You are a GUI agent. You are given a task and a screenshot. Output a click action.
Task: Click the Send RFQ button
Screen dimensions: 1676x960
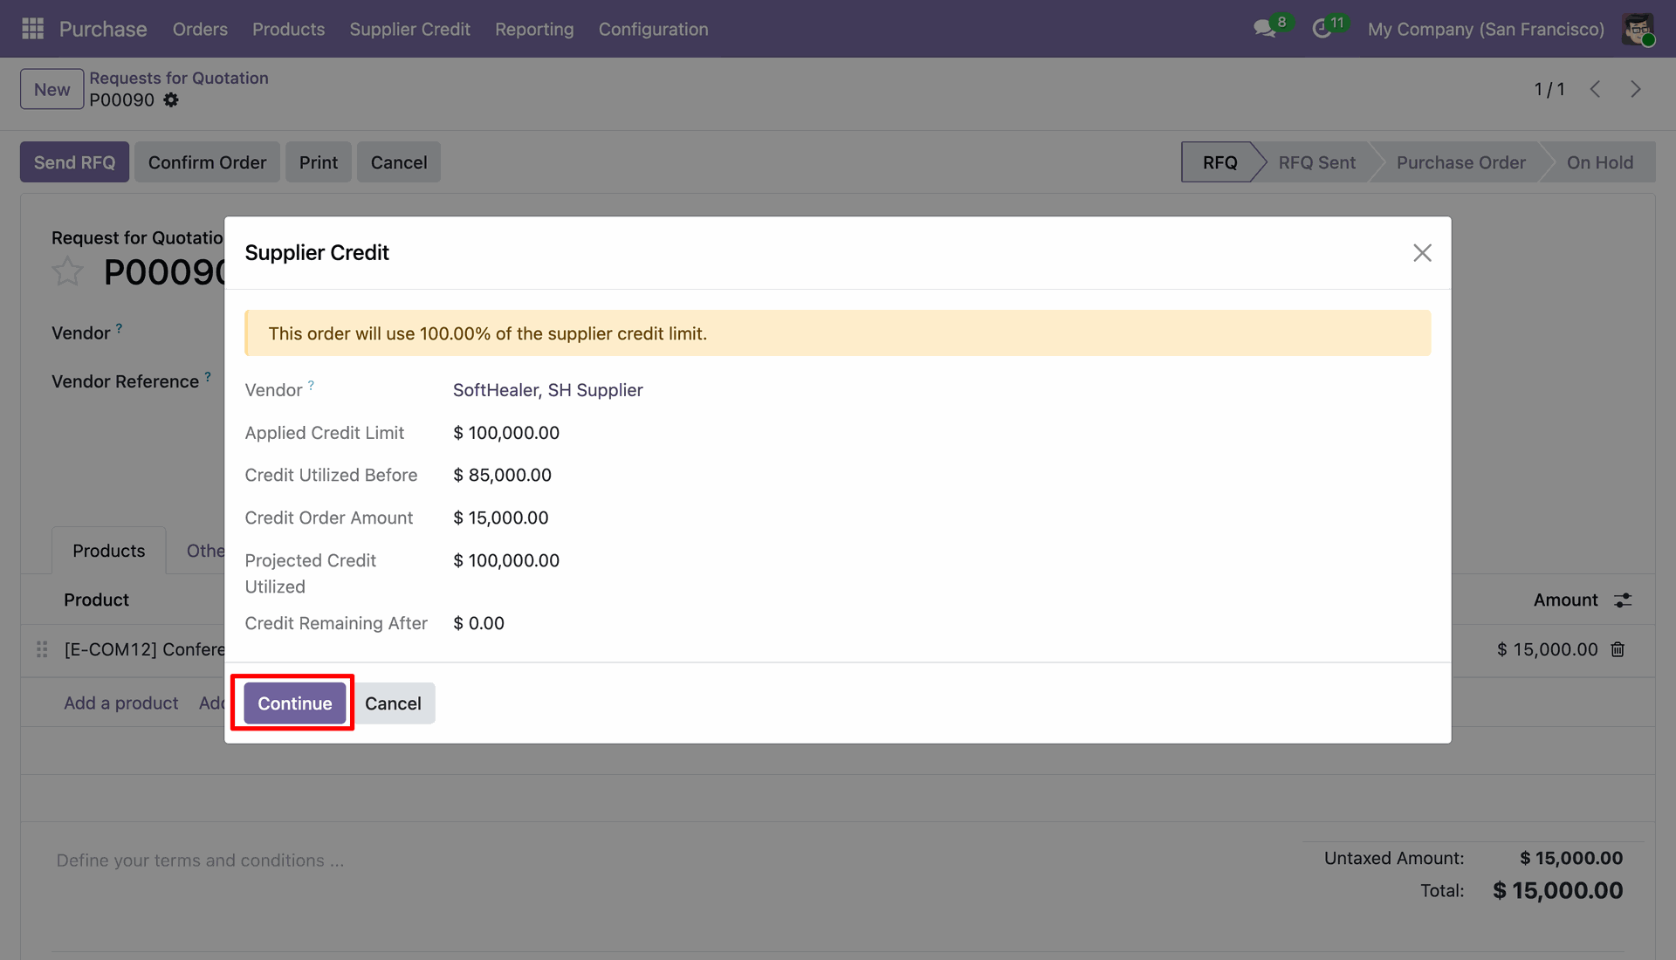[74, 162]
